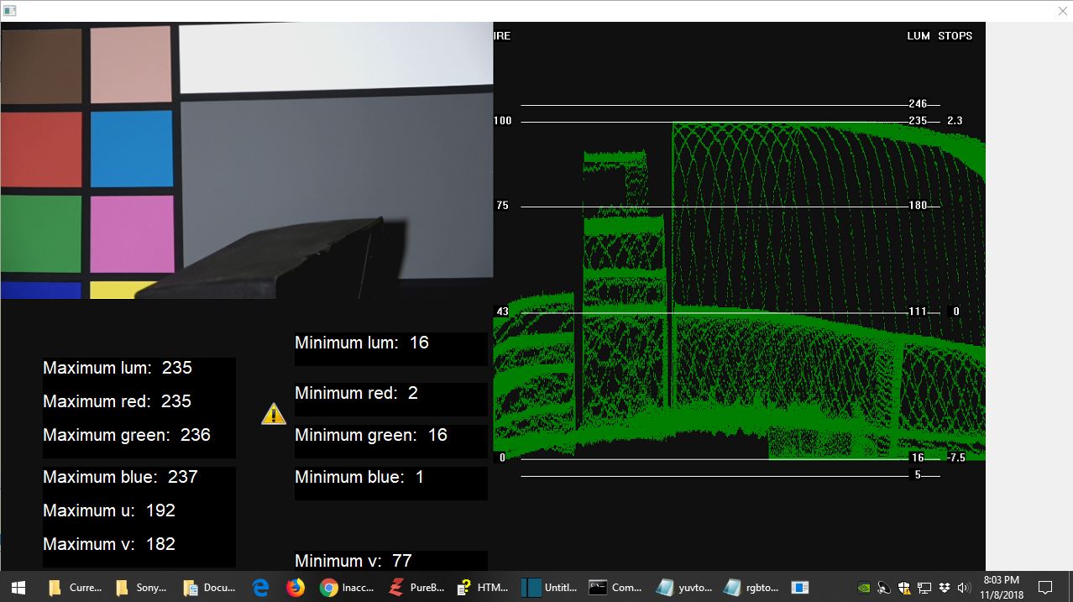Open Windows Security shield tray icon

coord(903,587)
